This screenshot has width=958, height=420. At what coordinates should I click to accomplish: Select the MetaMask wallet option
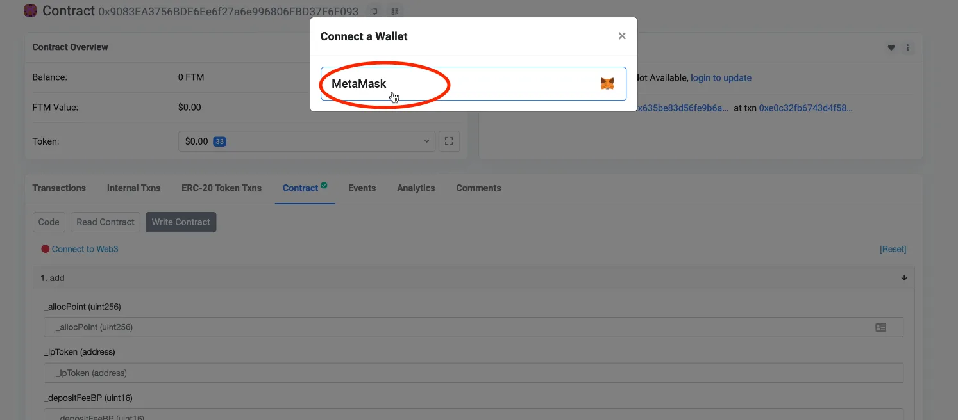point(473,84)
